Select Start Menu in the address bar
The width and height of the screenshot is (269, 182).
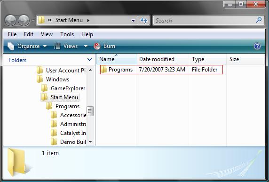point(69,20)
